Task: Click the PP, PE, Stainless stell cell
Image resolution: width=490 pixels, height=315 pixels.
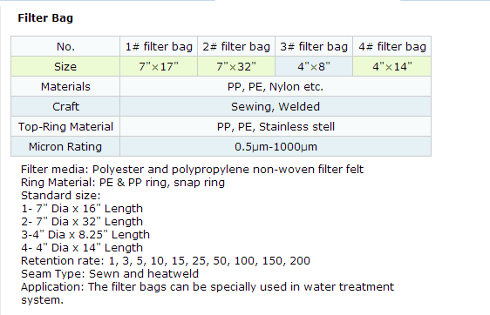Action: pos(276,126)
